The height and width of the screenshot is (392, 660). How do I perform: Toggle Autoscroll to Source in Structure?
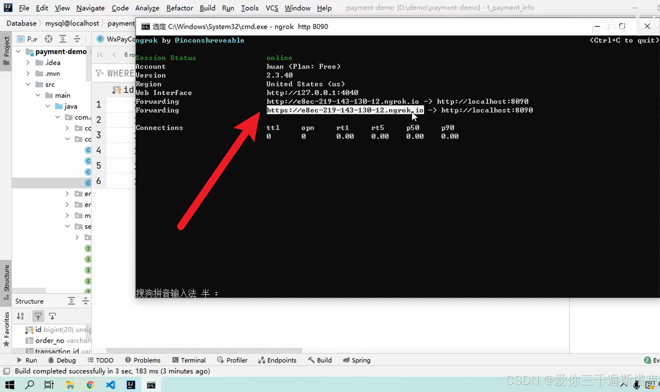click(38, 316)
